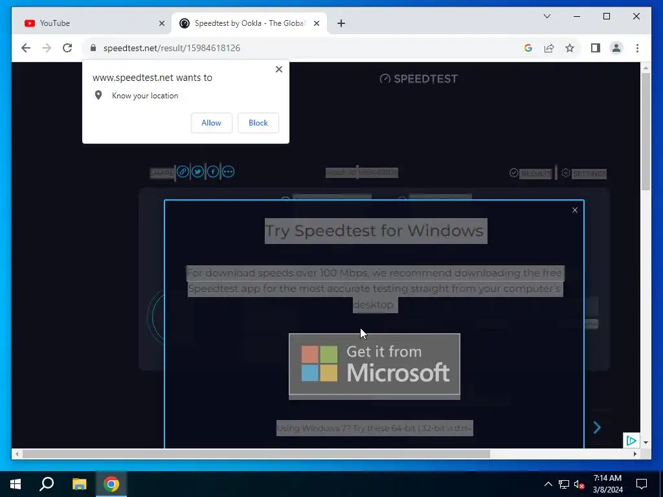Dismiss the location permission prompt
The image size is (663, 497).
coord(278,69)
